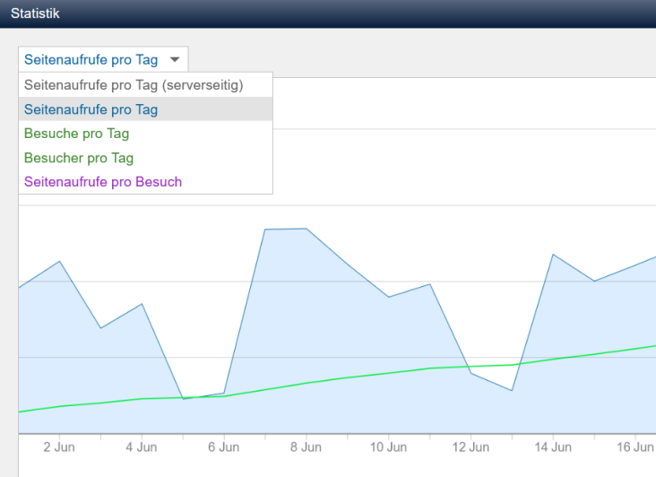Viewport: 656px width, 477px height.
Task: Click the blue line peak at 8 Jun
Action: (306, 229)
